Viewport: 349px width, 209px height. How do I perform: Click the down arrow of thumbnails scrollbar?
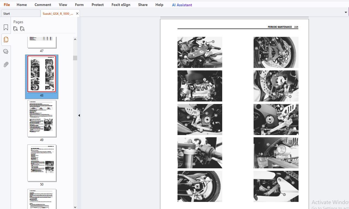(75, 207)
